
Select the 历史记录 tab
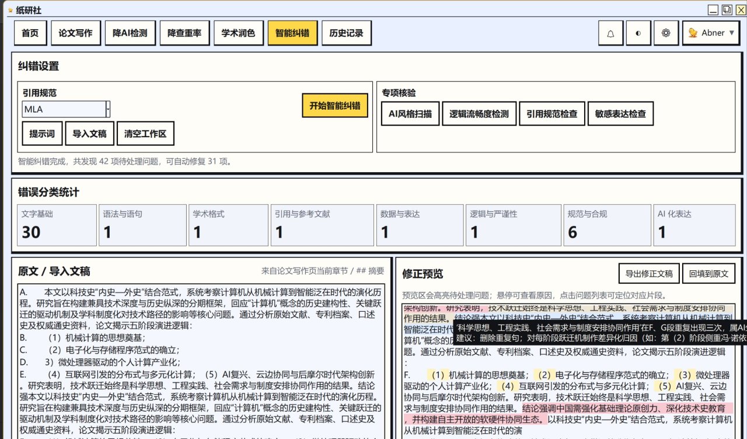point(347,33)
